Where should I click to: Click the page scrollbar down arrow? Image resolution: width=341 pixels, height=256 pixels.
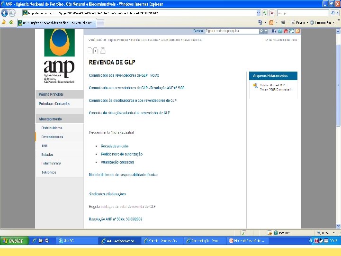point(338,226)
